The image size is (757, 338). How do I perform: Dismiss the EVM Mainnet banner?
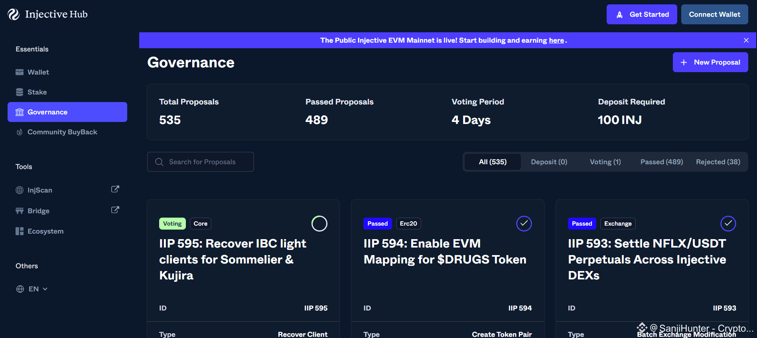[746, 40]
